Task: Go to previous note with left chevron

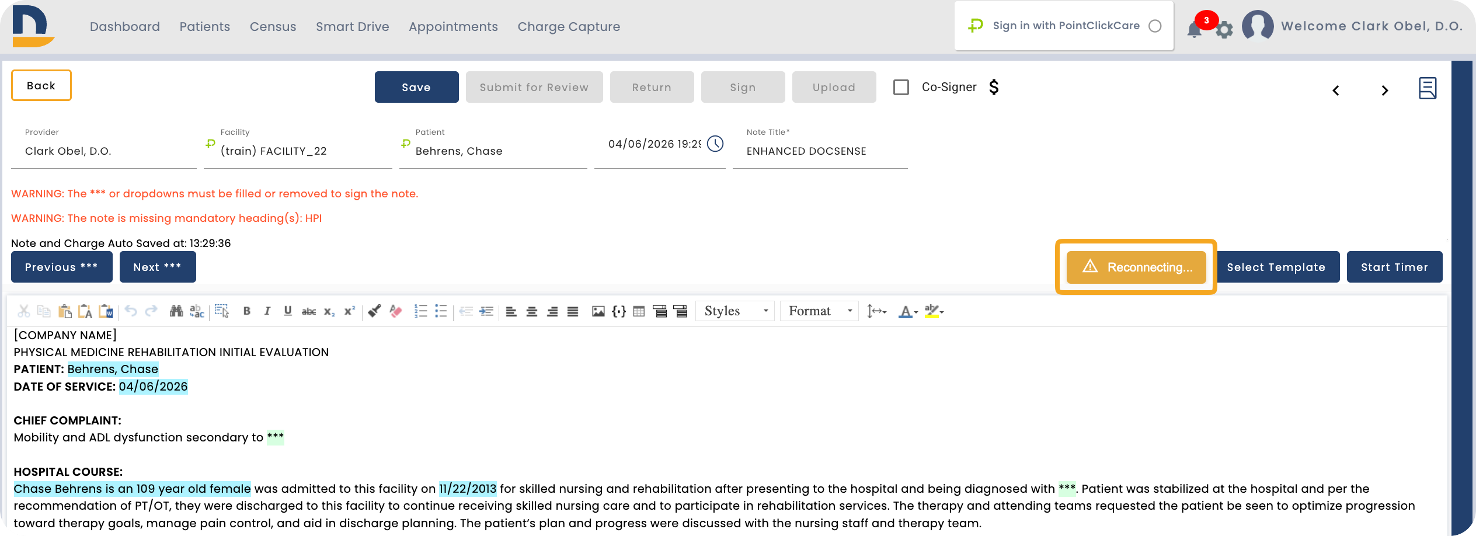Action: (1336, 91)
